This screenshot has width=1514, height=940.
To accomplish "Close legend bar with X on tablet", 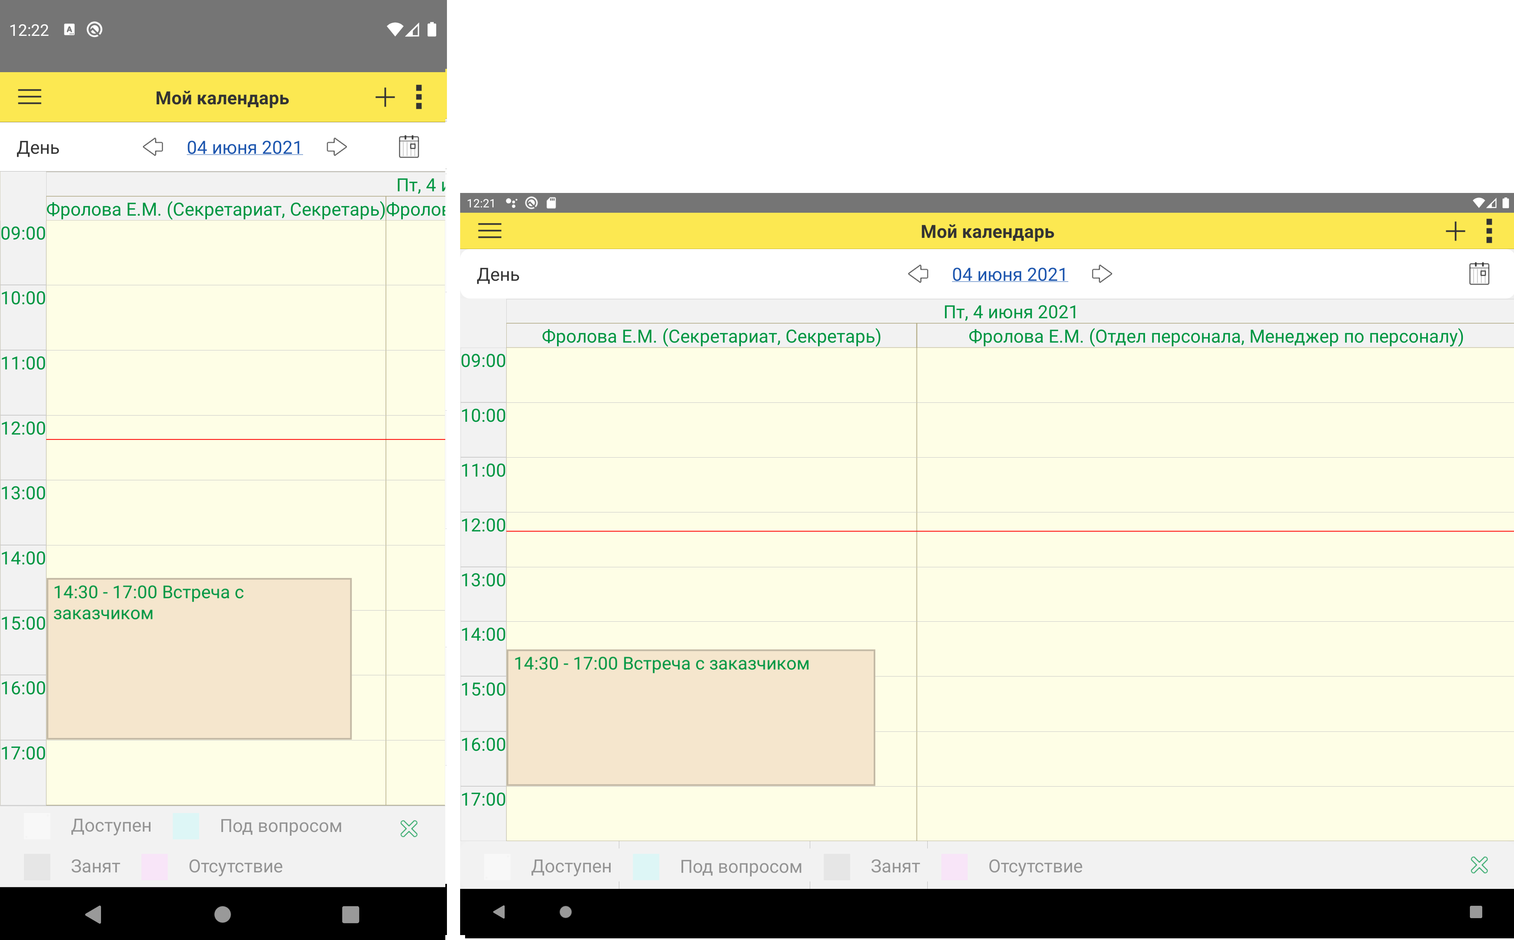I will [1479, 865].
